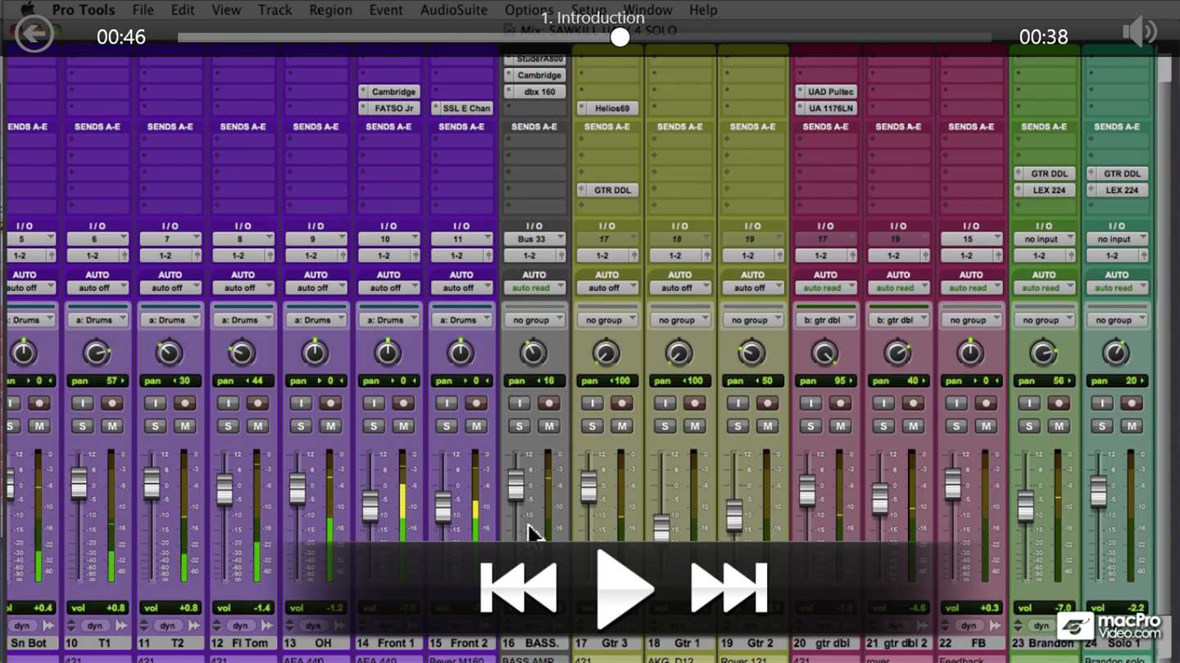The image size is (1180, 663).
Task: Click the dyn button on T1 track
Action: point(94,625)
